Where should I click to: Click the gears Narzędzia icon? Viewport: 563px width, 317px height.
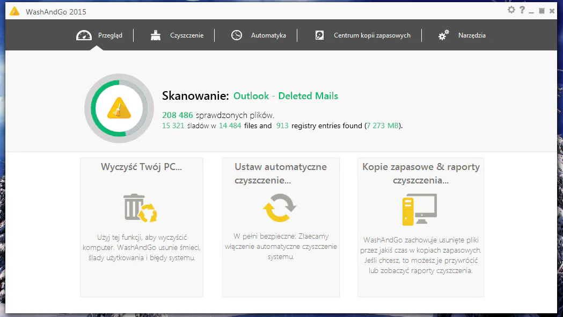pos(444,35)
